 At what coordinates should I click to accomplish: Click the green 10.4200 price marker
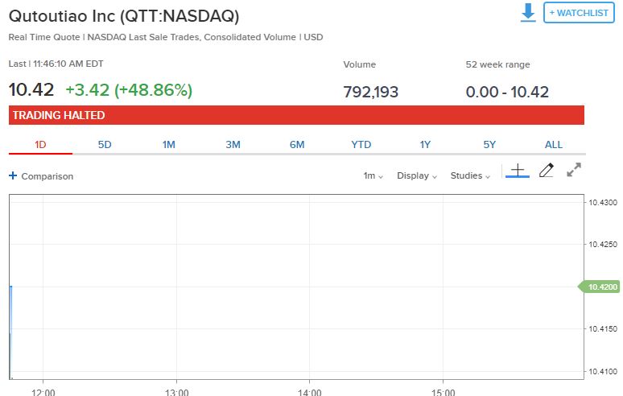(600, 287)
